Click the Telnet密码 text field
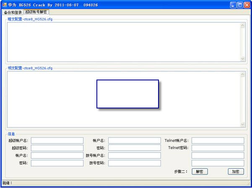 (218, 148)
